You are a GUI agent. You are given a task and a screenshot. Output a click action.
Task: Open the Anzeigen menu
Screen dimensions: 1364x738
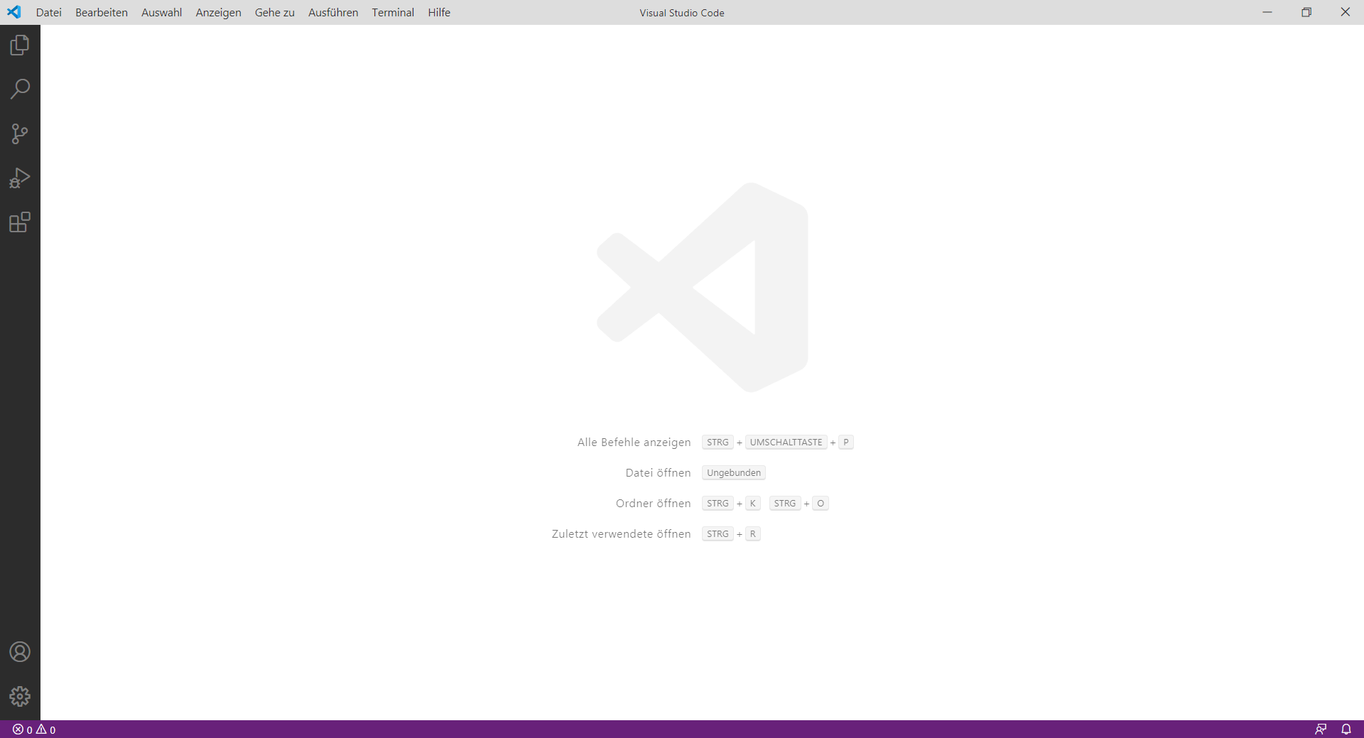(217, 12)
